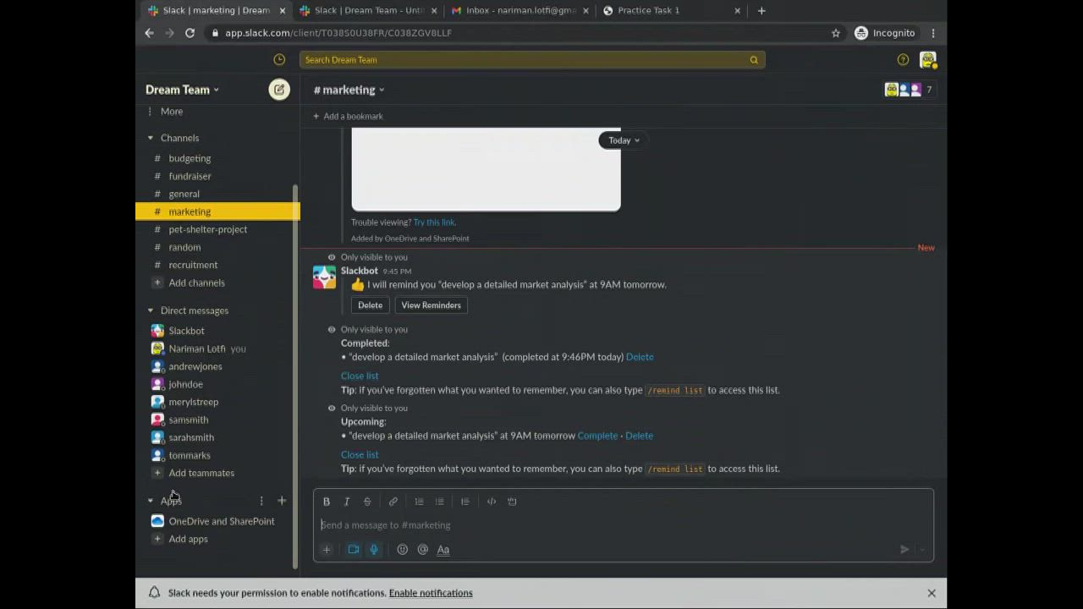Click the Delete button under Slackbot reminder
The width and height of the screenshot is (1083, 609).
pyautogui.click(x=370, y=305)
